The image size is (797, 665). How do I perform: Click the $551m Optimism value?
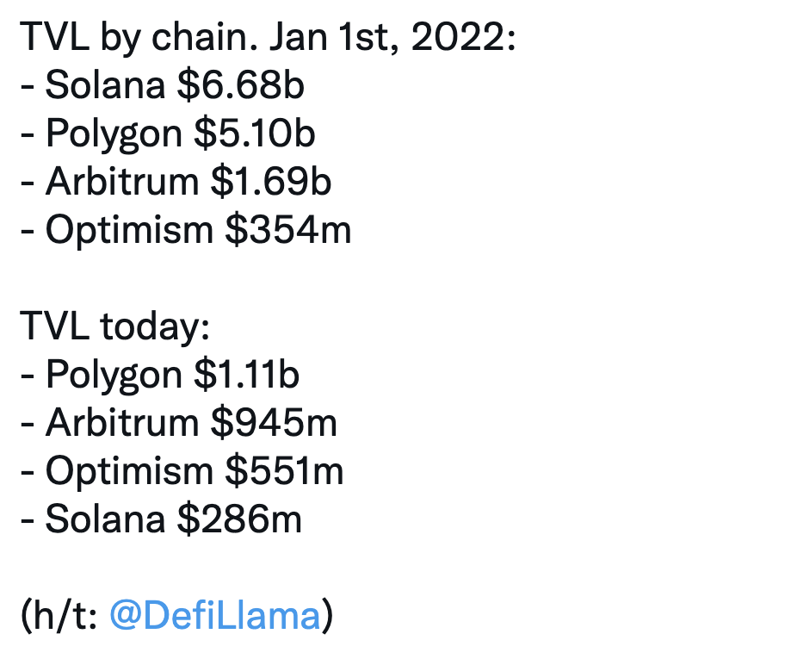pyautogui.click(x=284, y=472)
